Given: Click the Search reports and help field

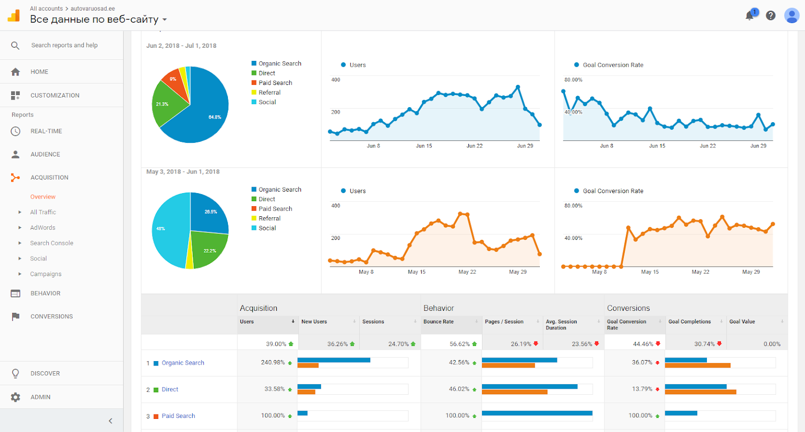Looking at the screenshot, I should click(64, 45).
